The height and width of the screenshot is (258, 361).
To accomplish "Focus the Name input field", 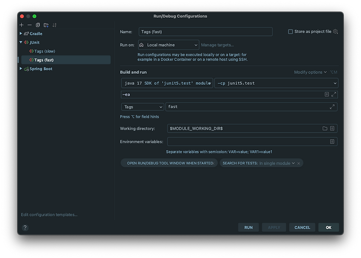I will [206, 32].
